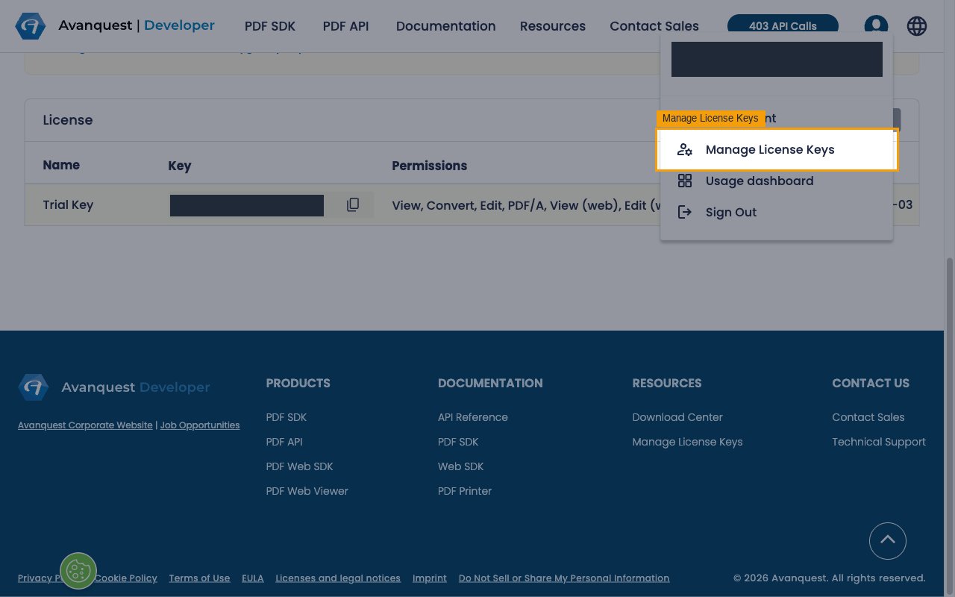955x597 pixels.
Task: Click the Trial Key permissions list text
Action: [x=526, y=205]
